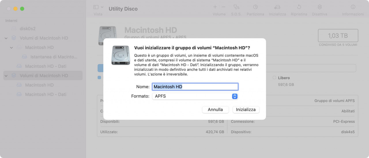The height and width of the screenshot is (158, 369).
Task: Run S.O.S. first aid tool
Action: click(236, 7)
